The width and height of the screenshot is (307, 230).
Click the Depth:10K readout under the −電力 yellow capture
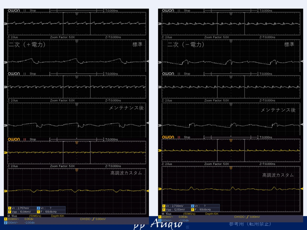[212, 214]
